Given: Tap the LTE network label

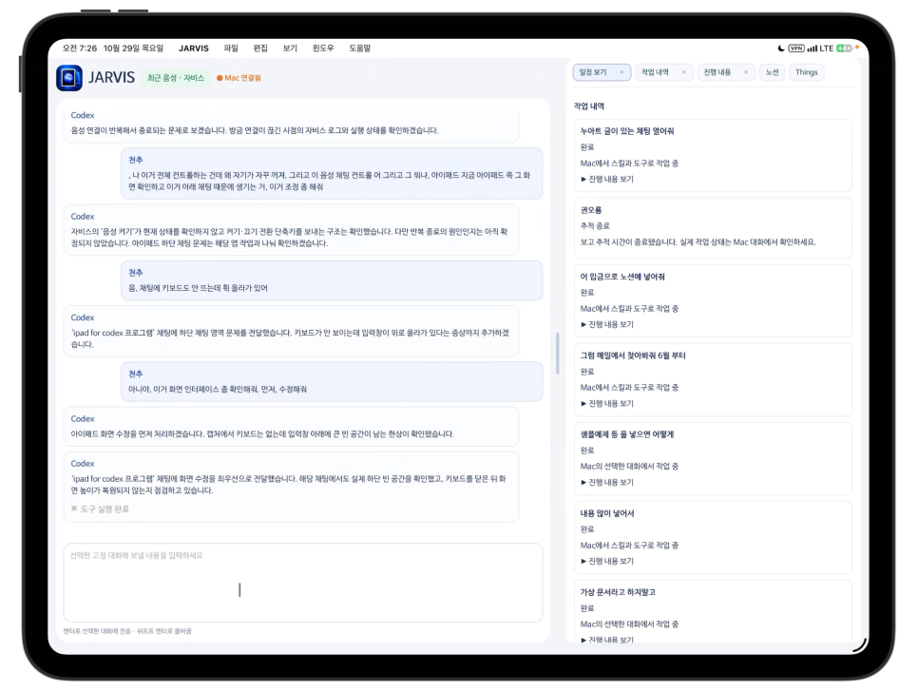Looking at the screenshot, I should tap(827, 48).
